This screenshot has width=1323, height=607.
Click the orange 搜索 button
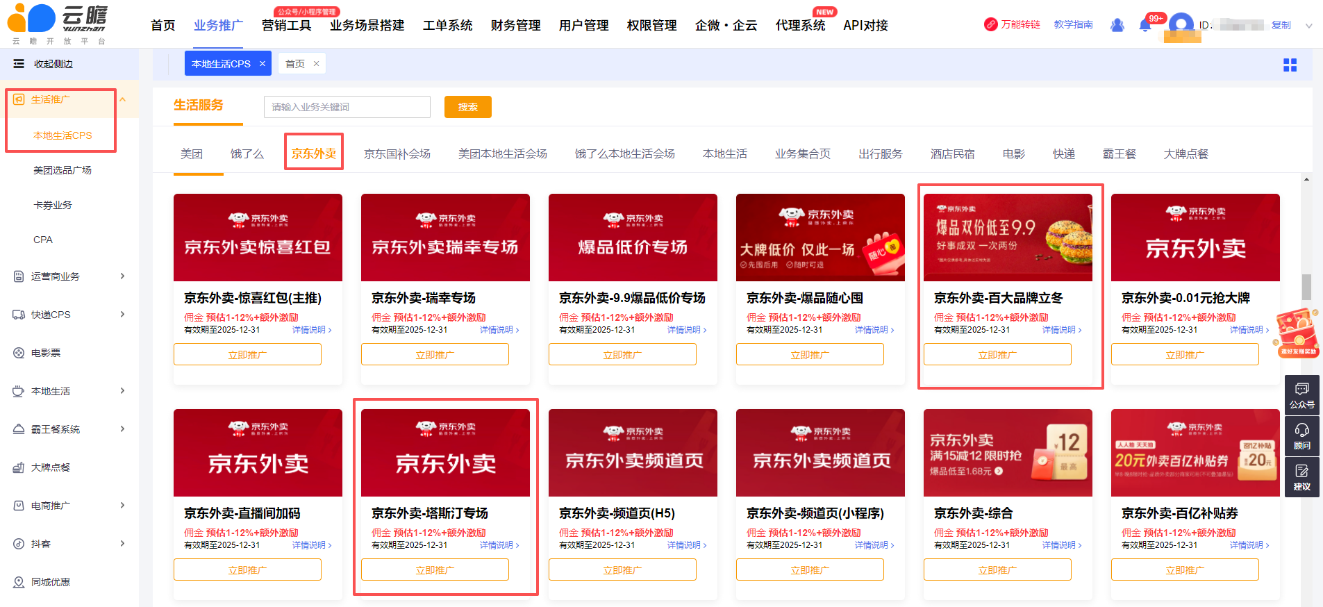tap(467, 107)
